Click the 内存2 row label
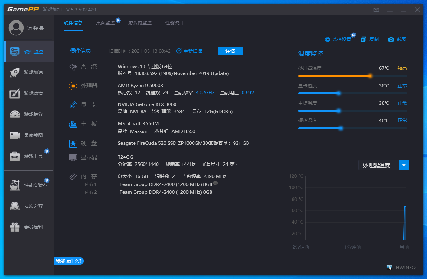 tap(91, 192)
